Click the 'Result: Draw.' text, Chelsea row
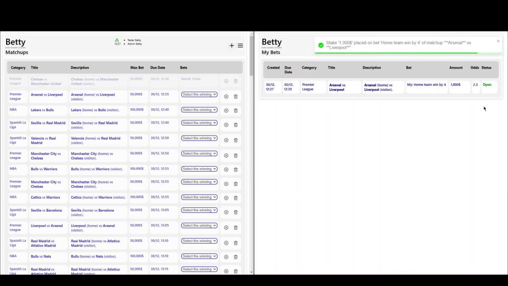This screenshot has width=508, height=286. (191, 79)
